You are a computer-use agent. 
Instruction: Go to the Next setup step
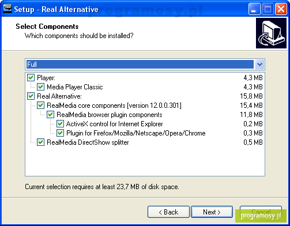212,212
